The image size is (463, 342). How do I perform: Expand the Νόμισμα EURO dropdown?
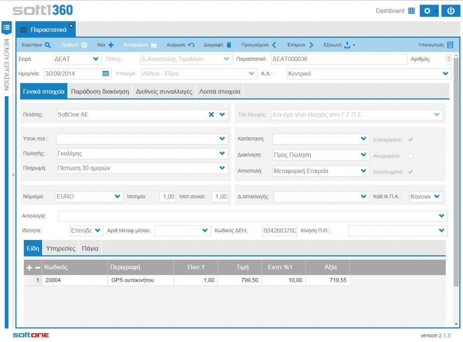(x=117, y=197)
